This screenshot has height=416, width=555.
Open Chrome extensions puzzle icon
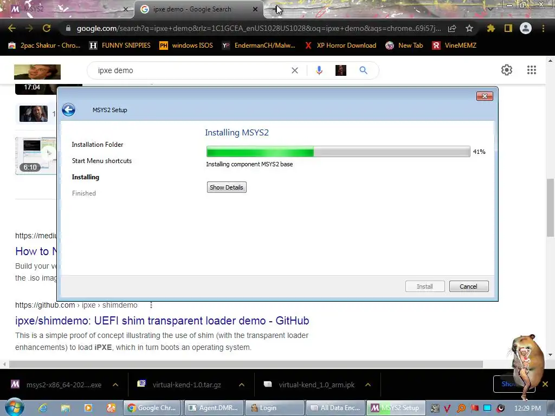(491, 28)
